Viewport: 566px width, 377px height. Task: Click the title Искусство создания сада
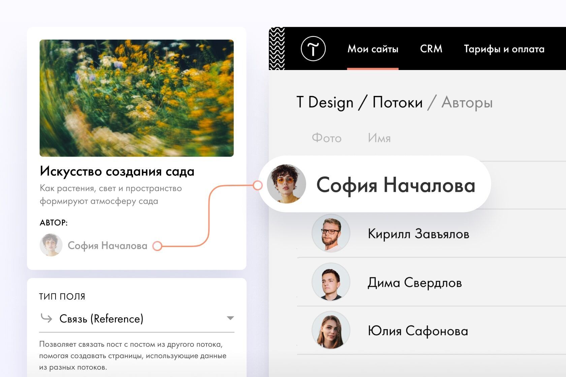[117, 172]
